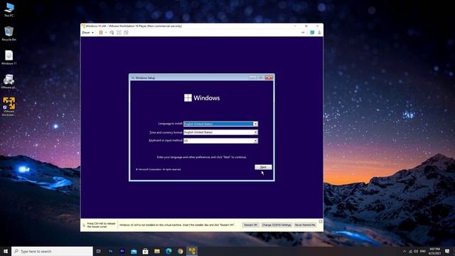
Task: Click the Restart VM button
Action: pyautogui.click(x=250, y=225)
